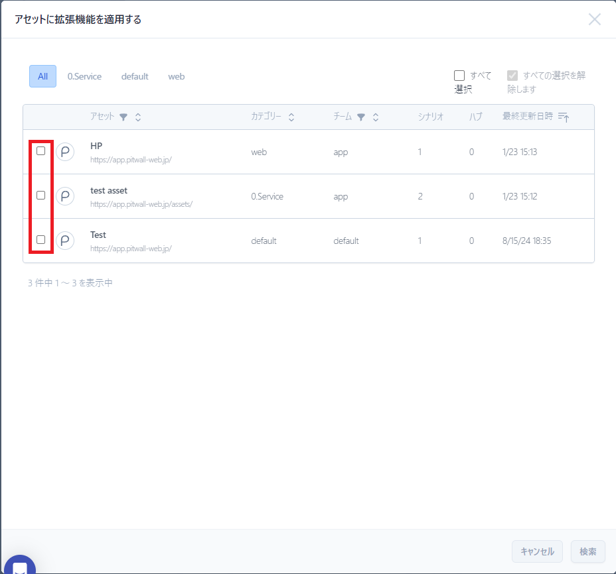Click the sort arrows beside アセット header
This screenshot has height=574, width=616.
138,117
